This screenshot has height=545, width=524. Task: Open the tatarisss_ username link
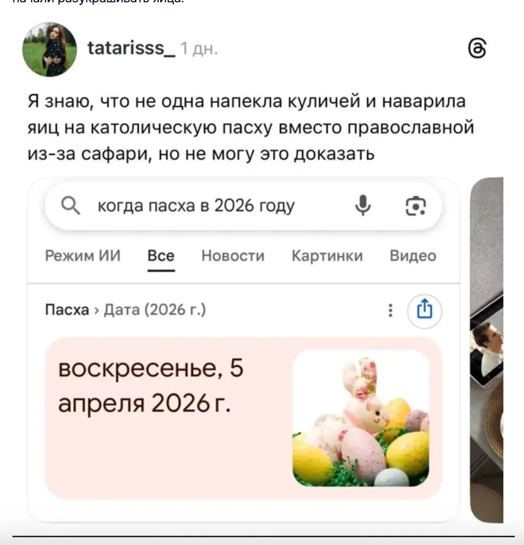(131, 48)
